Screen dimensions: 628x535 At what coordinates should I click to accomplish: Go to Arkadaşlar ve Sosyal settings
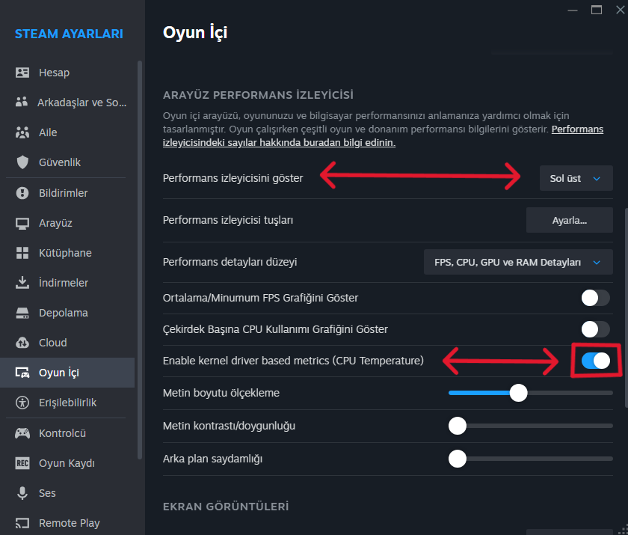(67, 103)
